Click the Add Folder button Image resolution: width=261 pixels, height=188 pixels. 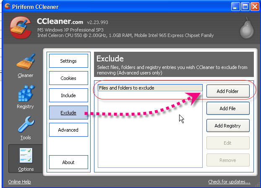pyautogui.click(x=228, y=91)
